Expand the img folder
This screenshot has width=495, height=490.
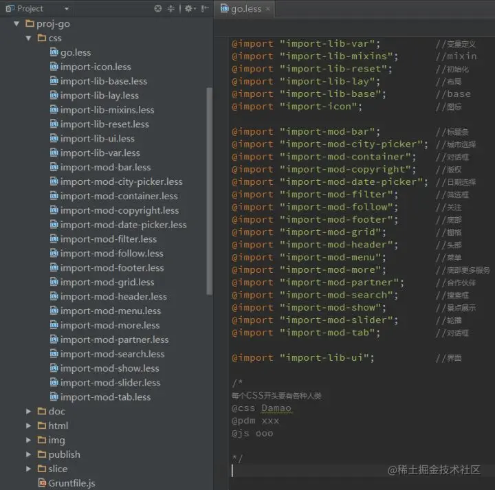point(28,440)
